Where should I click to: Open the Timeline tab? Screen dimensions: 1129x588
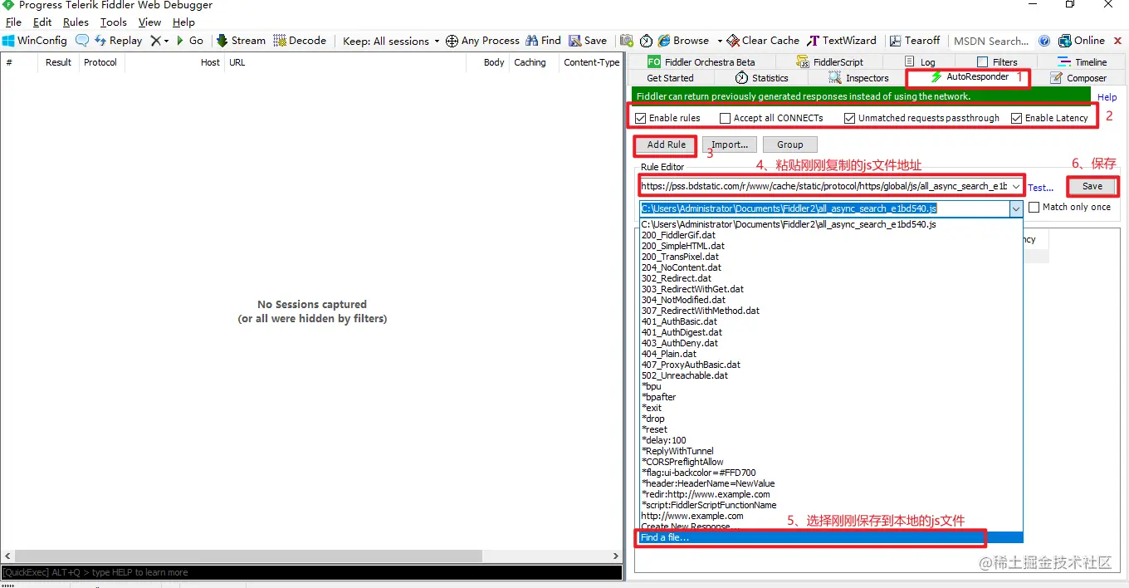[x=1083, y=61]
